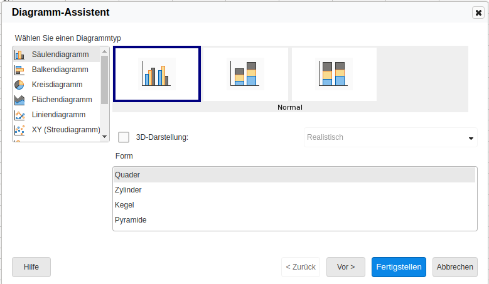This screenshot has height=284, width=489.
Task: Click the XY (Streudiagramm) scatter icon
Action: click(19, 130)
